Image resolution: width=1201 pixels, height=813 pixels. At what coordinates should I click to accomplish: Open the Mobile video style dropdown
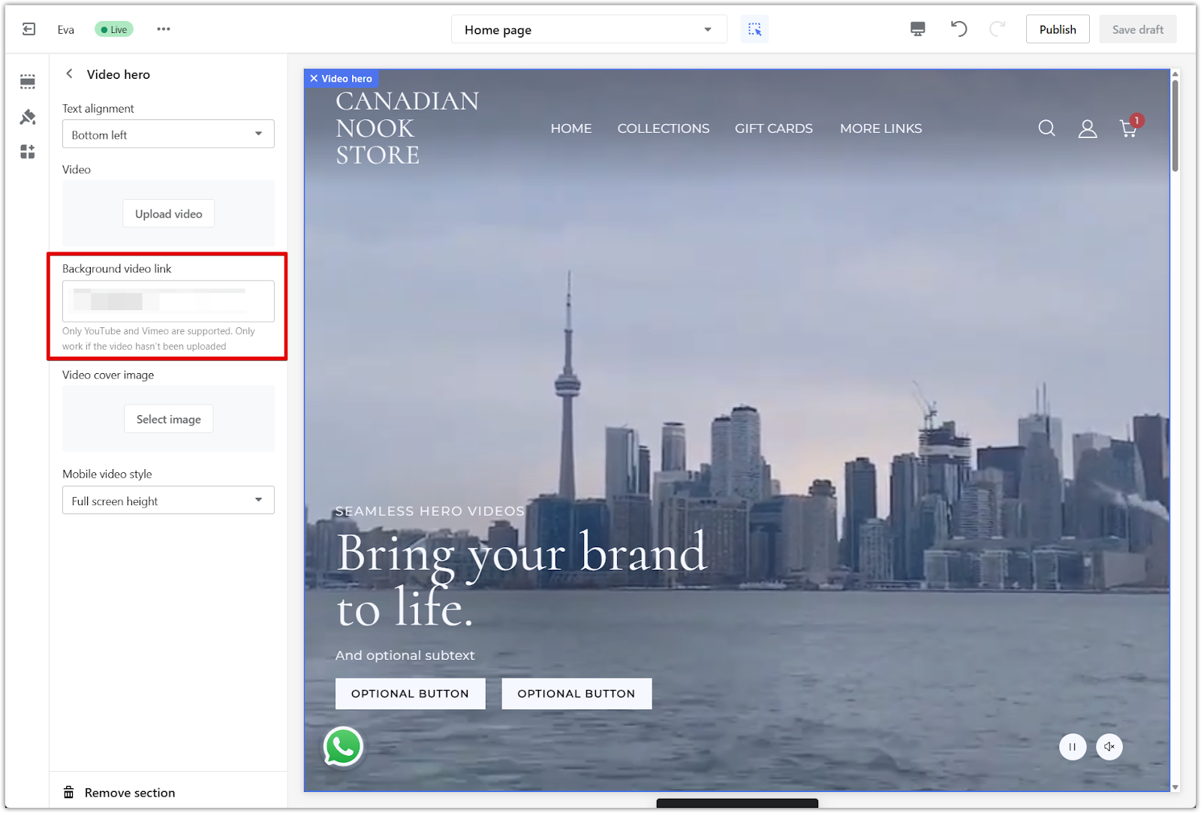tap(168, 501)
